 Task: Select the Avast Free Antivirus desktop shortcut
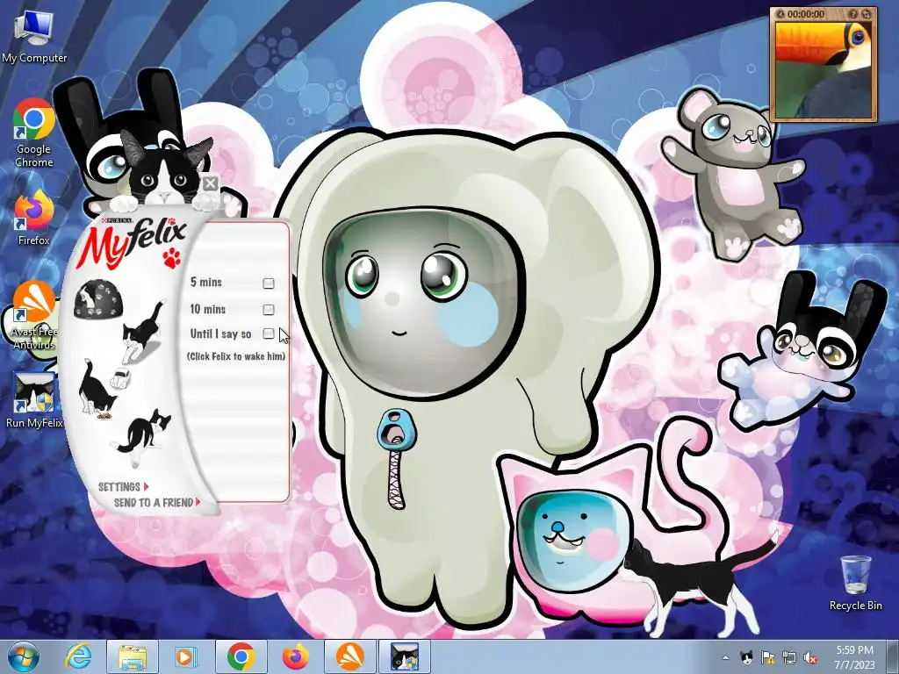[x=34, y=315]
